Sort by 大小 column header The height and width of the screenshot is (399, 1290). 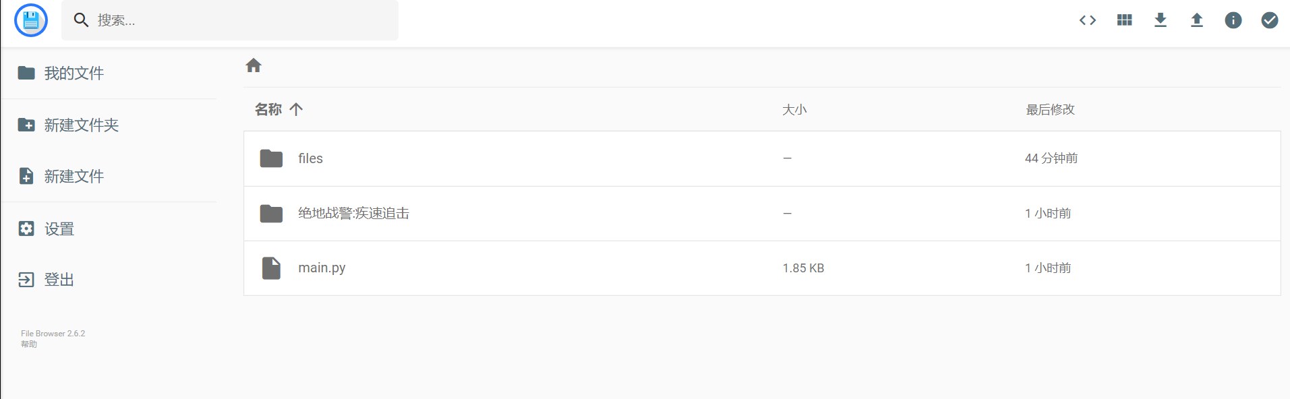[794, 110]
